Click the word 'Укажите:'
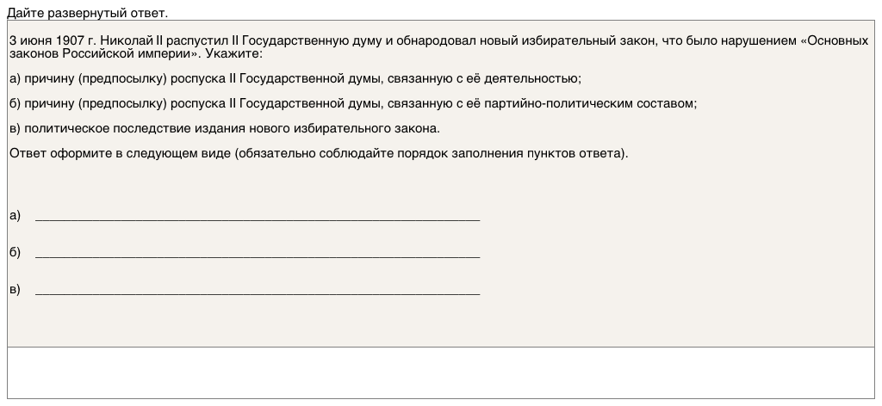Screen dimensions: 882x406 pos(233,53)
